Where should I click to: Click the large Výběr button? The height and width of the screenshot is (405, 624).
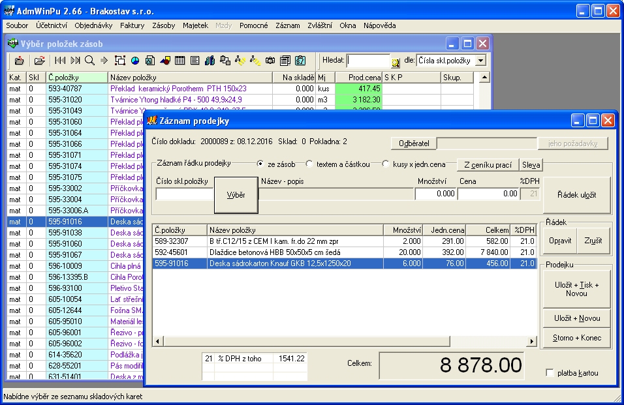(x=236, y=195)
